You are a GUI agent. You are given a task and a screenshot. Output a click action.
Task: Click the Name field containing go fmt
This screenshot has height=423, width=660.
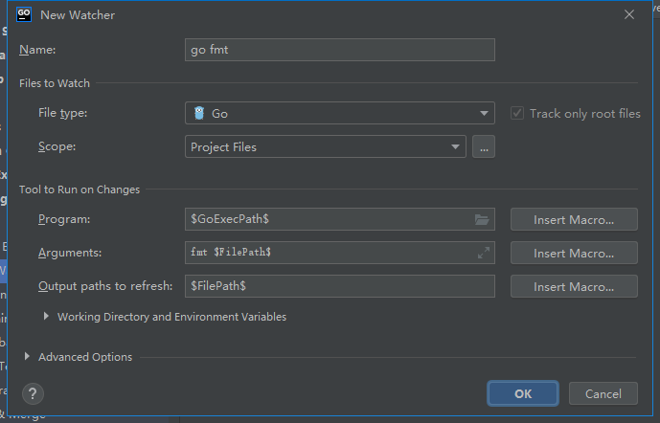tap(340, 50)
